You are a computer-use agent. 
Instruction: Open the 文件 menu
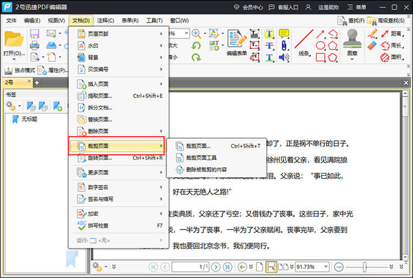12,20
